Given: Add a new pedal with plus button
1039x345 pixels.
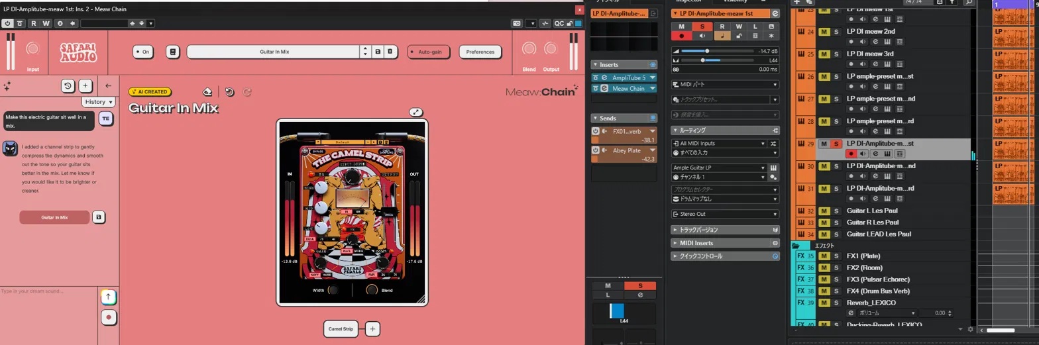Looking at the screenshot, I should click(x=372, y=328).
